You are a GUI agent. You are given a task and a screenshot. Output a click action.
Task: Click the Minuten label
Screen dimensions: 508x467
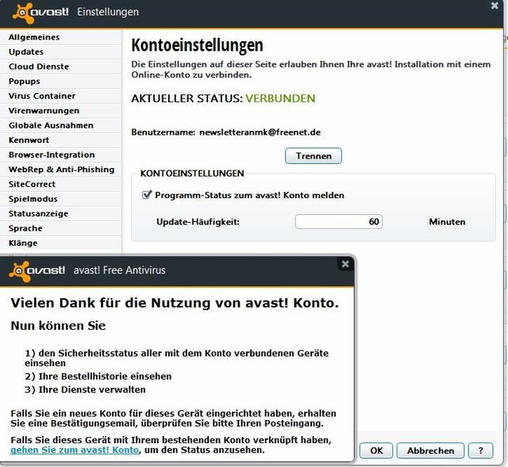(447, 222)
